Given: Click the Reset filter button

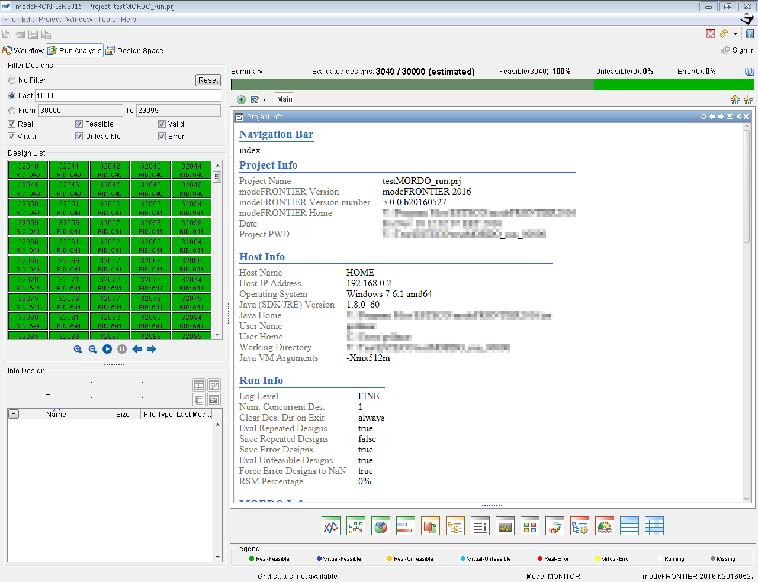Looking at the screenshot, I should pos(208,80).
